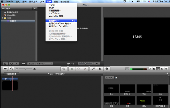Open the maps and backgrounds globe browser
170x108 pixels.
(x=166, y=69)
